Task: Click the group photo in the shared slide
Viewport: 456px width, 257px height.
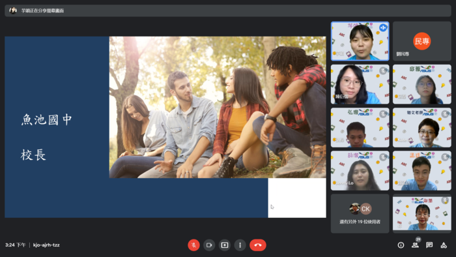Action: (218, 107)
